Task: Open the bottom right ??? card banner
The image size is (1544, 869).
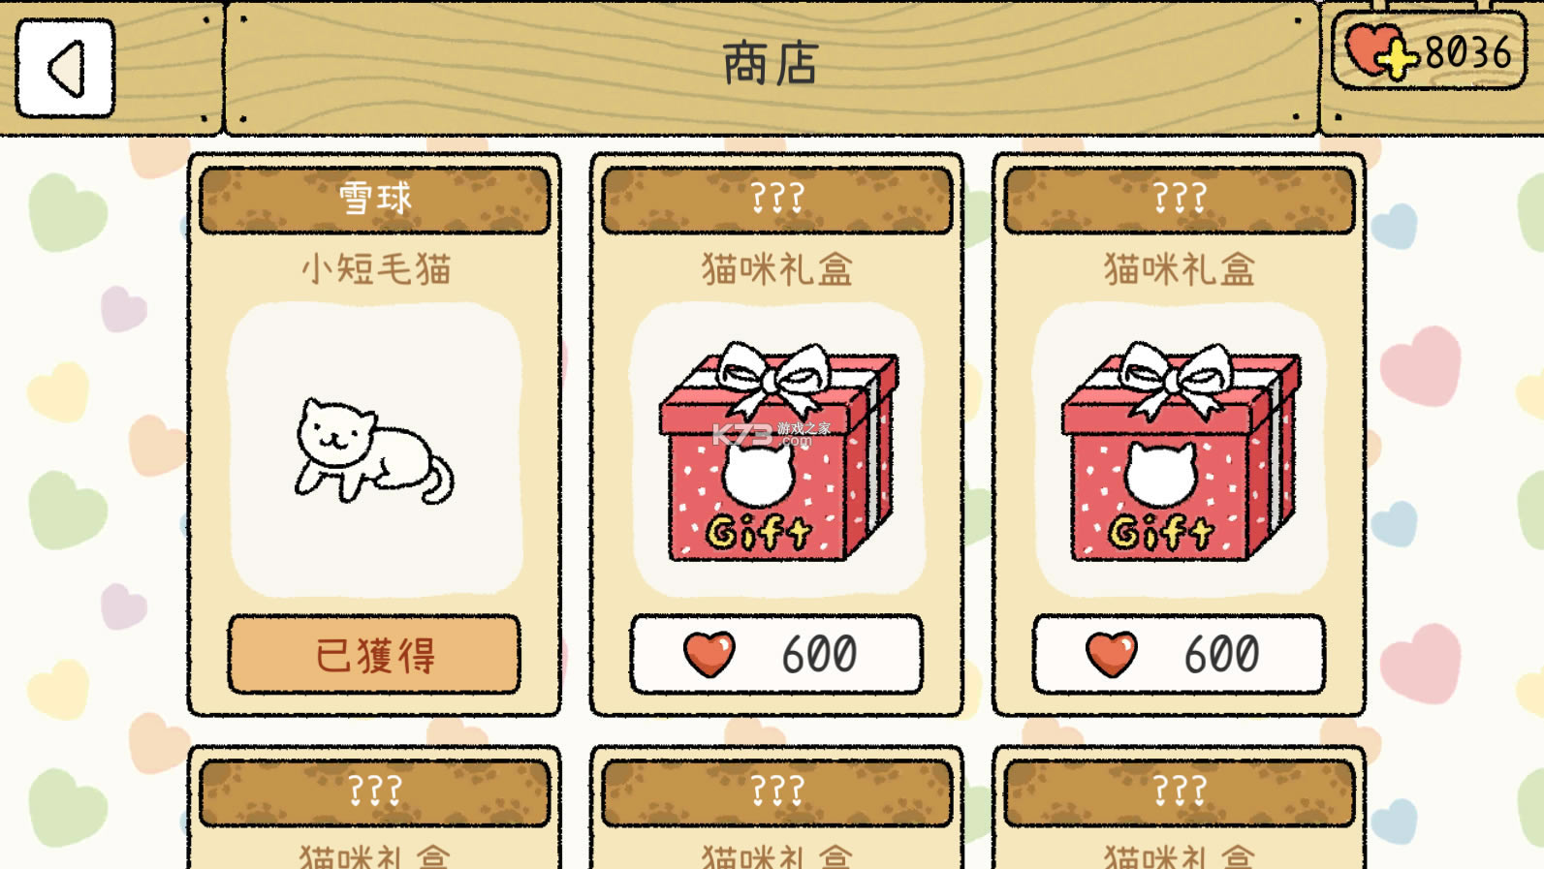Action: (1180, 792)
